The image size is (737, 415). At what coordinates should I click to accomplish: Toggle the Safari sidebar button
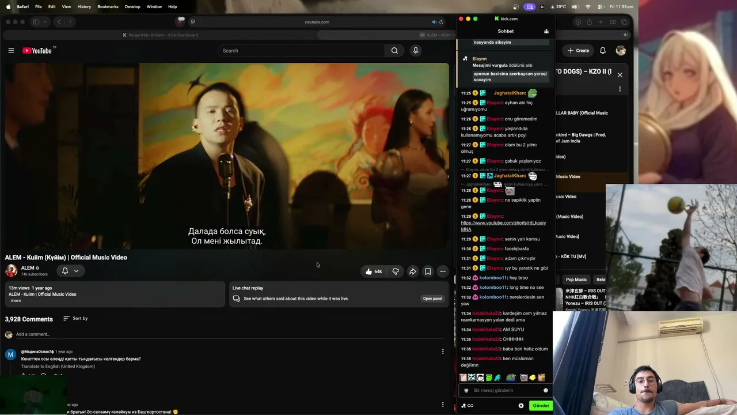coord(36,22)
